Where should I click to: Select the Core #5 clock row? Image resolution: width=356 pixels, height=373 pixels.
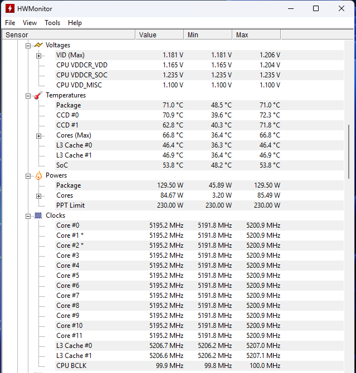point(199,276)
